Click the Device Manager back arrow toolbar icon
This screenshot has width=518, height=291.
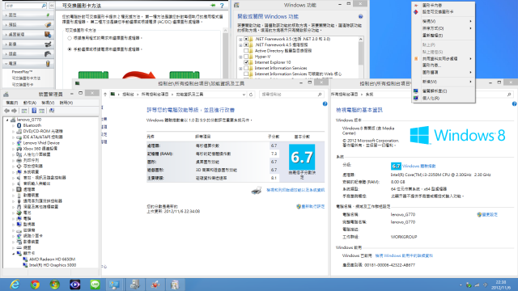coord(7,111)
